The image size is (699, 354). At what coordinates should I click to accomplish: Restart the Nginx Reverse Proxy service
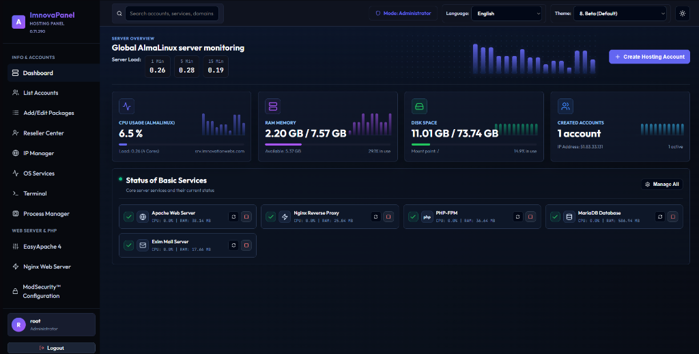point(376,217)
